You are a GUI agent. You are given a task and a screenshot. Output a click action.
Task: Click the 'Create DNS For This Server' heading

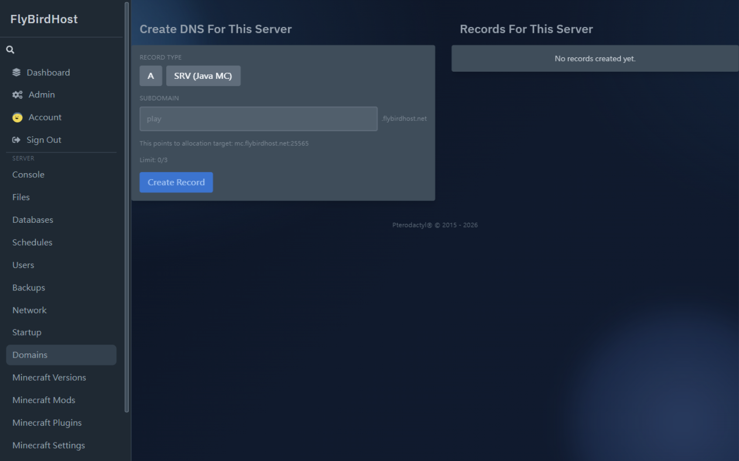[216, 29]
